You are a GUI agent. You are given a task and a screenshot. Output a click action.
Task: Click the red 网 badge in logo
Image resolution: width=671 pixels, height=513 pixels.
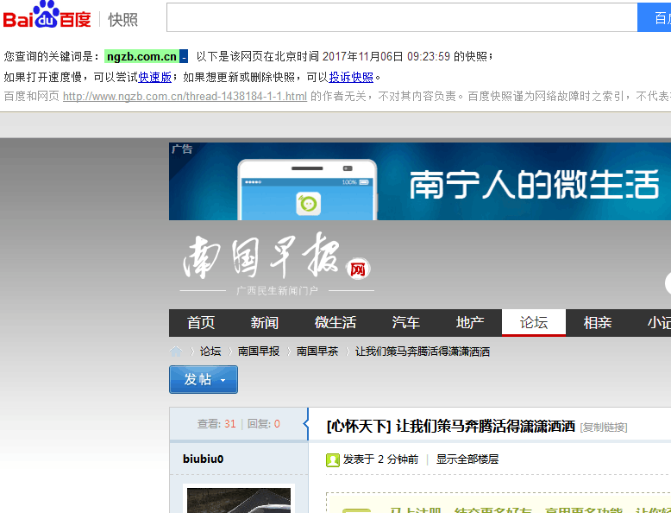point(358,269)
